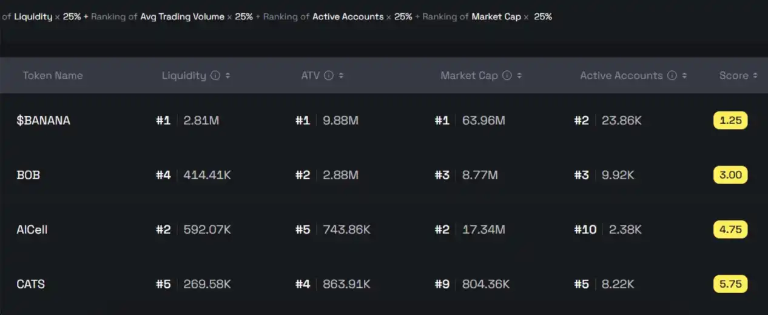The height and width of the screenshot is (315, 768).
Task: Sort table by Liquidity arrows
Action: click(x=227, y=76)
